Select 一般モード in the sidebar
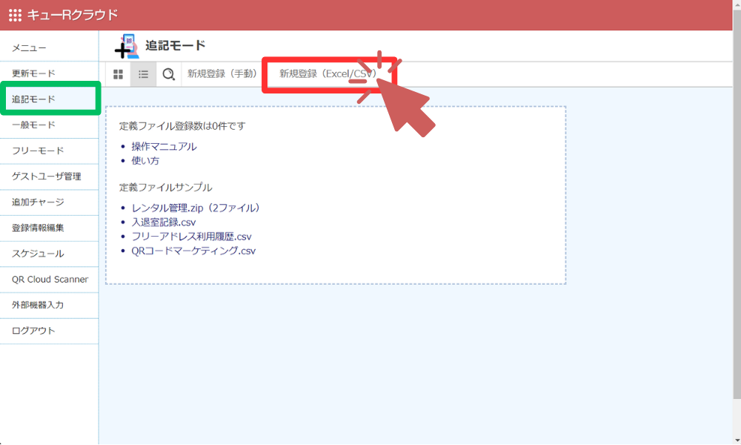741x445 pixels. [49, 125]
